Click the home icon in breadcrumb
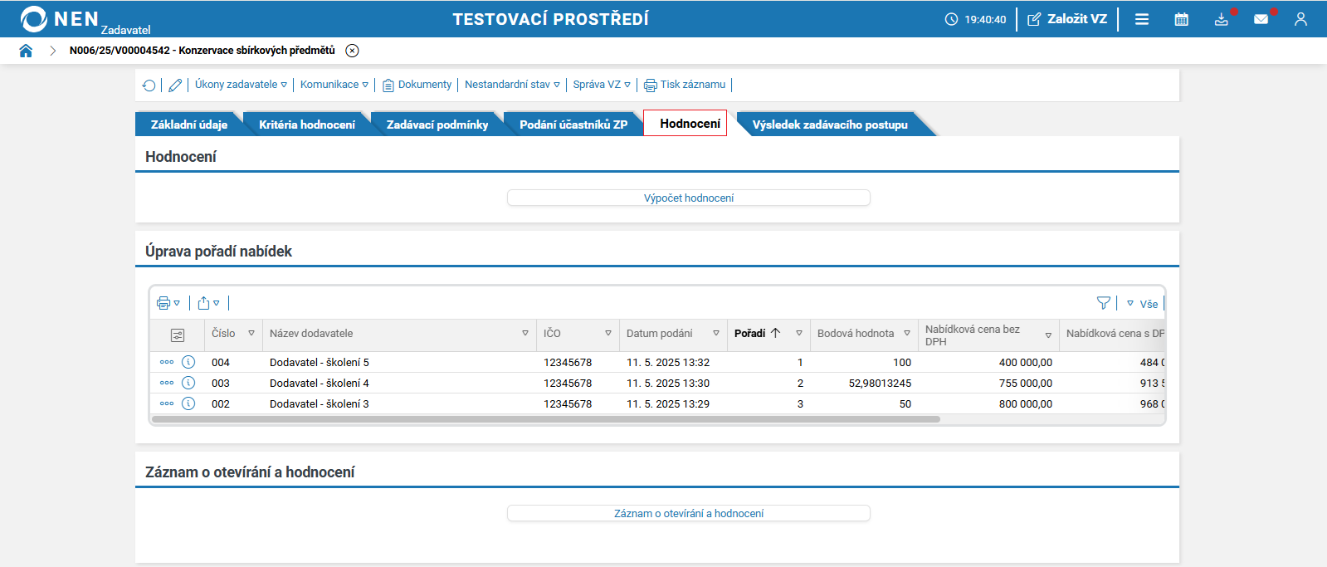 [26, 51]
